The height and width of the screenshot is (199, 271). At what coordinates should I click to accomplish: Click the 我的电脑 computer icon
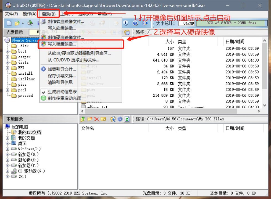click(x=7, y=127)
